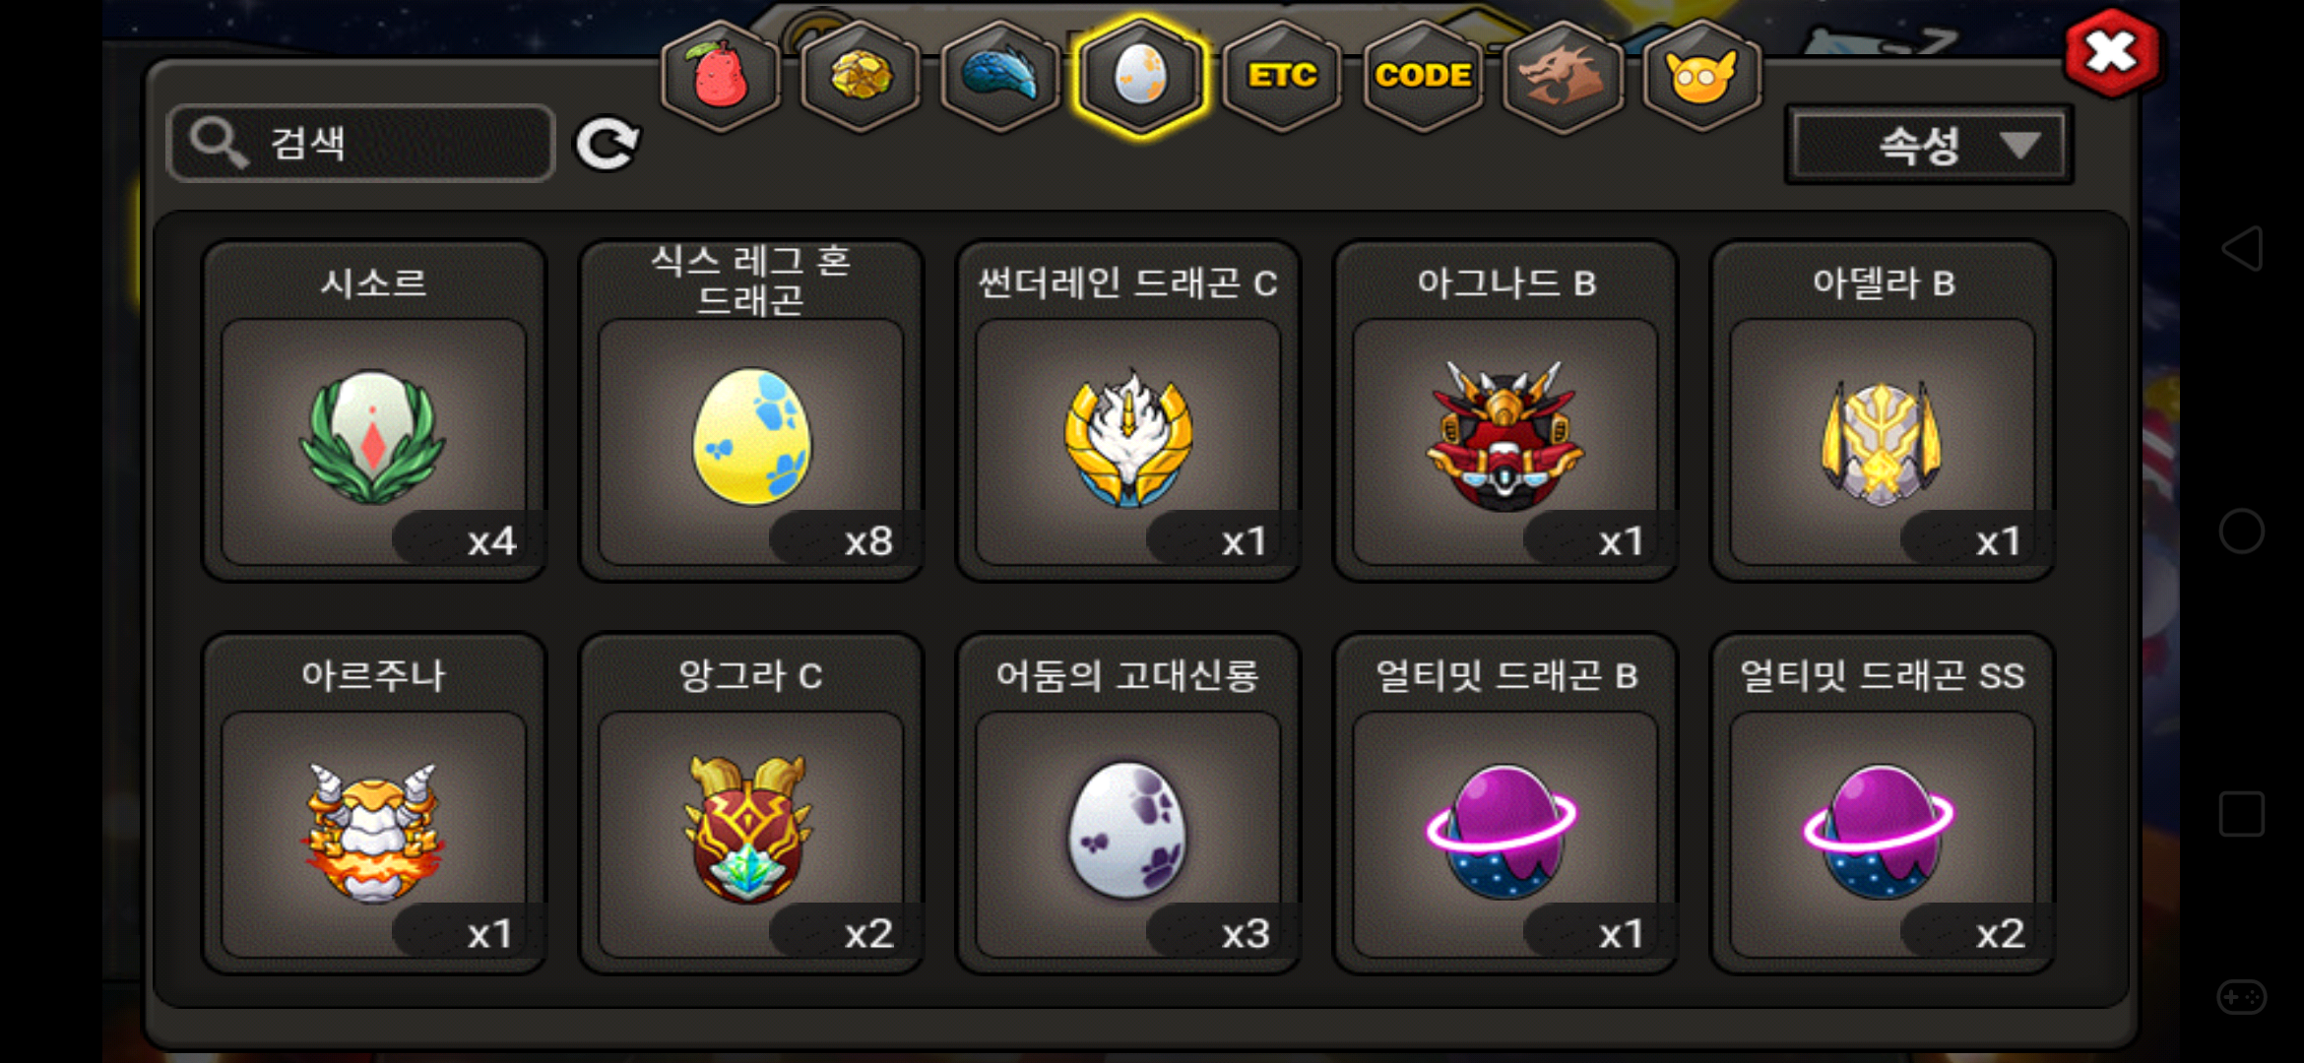Click the 검색 search field

(361, 144)
